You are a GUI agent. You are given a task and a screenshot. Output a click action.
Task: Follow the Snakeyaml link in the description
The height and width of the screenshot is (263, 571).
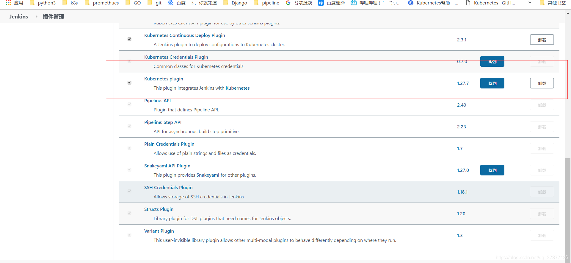pyautogui.click(x=208, y=175)
